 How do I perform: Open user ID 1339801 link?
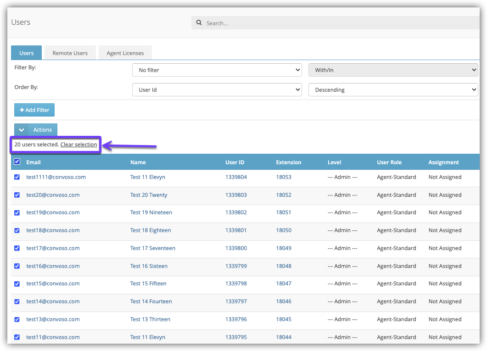tap(236, 230)
